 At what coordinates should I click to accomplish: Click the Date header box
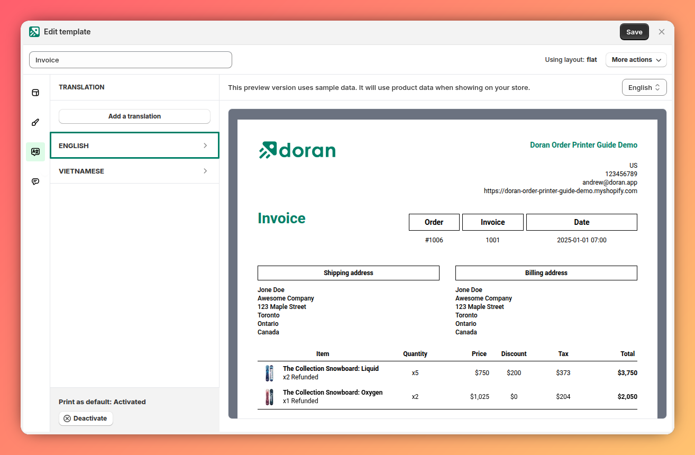pos(582,222)
